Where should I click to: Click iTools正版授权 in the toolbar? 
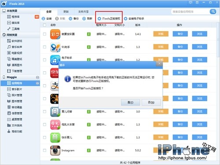109,18
